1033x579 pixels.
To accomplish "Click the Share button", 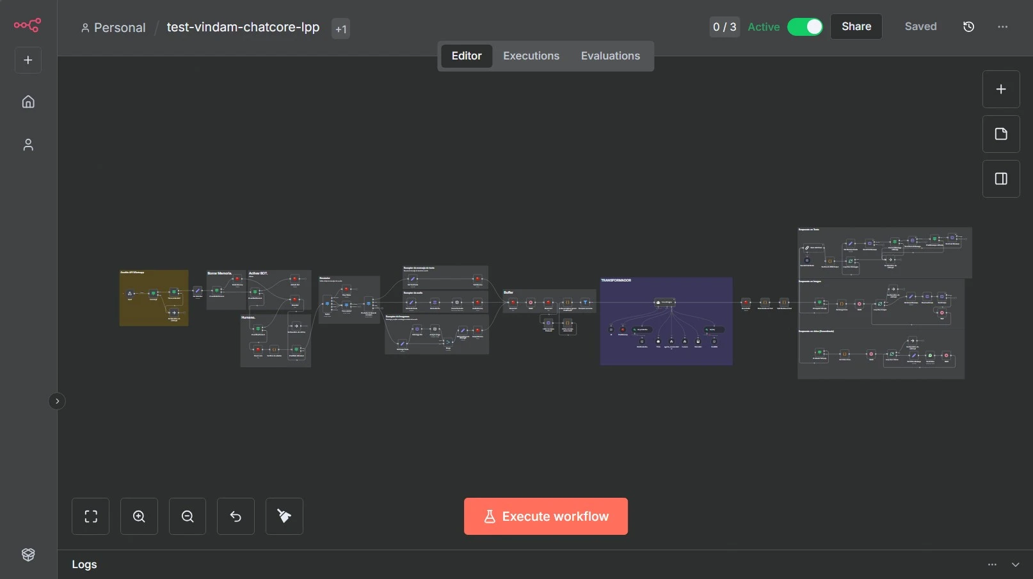I will (x=856, y=27).
